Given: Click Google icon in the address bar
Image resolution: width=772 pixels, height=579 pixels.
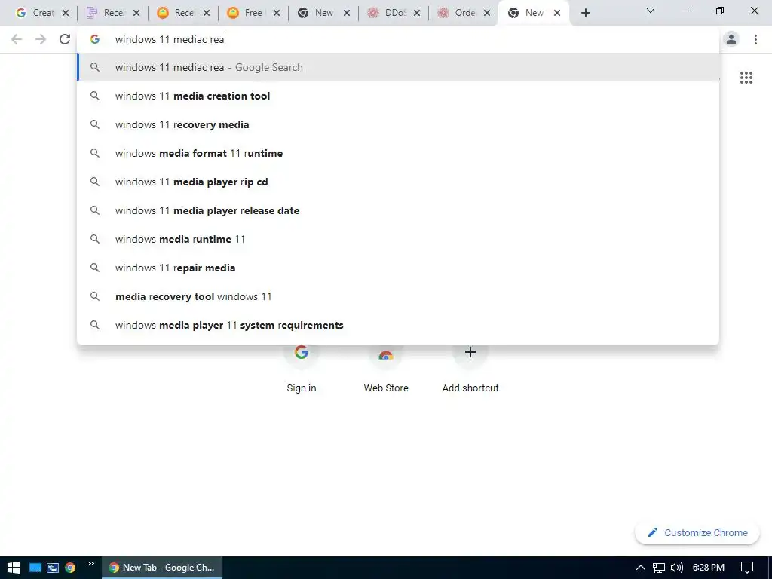Looking at the screenshot, I should [x=95, y=39].
